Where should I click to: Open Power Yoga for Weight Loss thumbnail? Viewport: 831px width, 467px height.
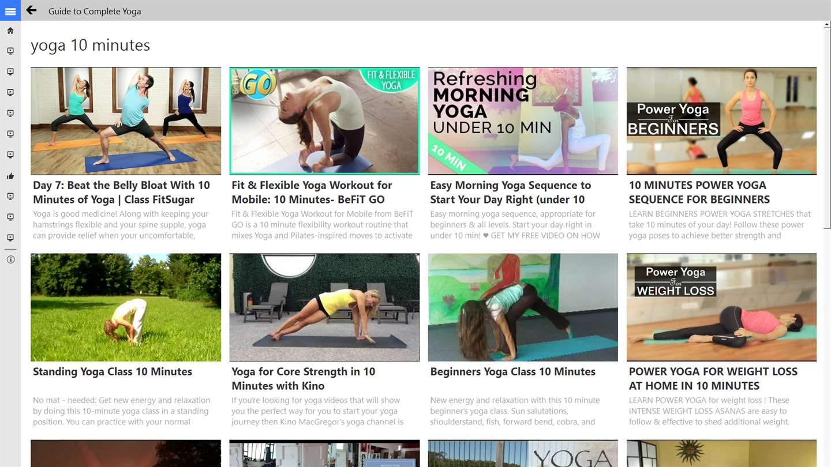point(721,307)
